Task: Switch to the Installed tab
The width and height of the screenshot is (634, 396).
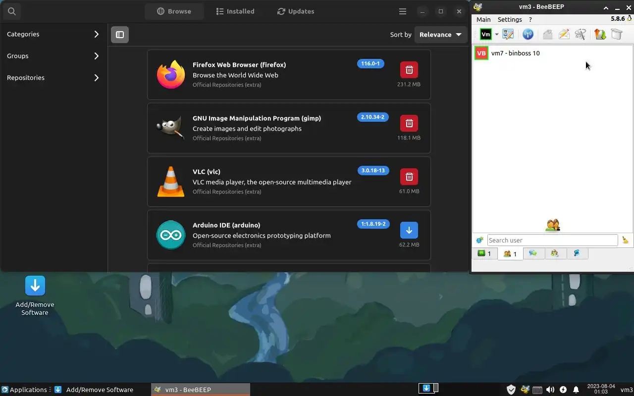Action: click(x=235, y=11)
